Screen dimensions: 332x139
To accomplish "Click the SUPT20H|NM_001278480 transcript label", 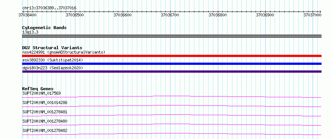I will (45, 121).
